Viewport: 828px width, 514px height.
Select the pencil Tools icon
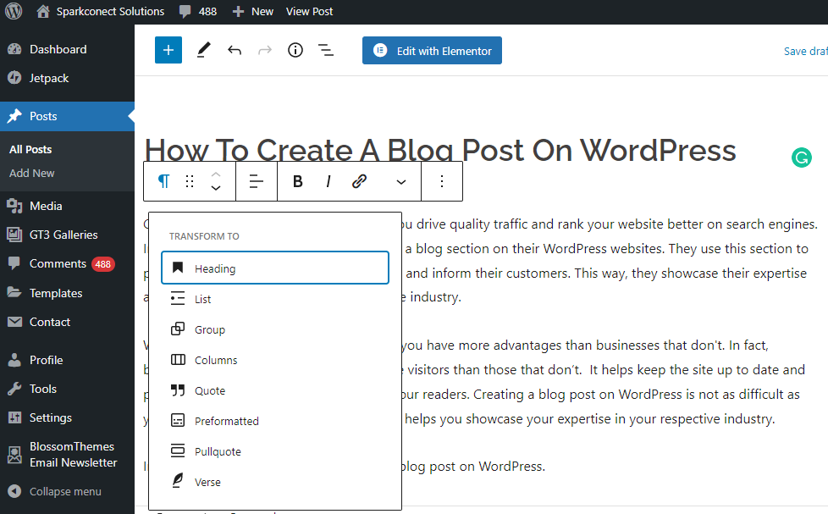(204, 50)
